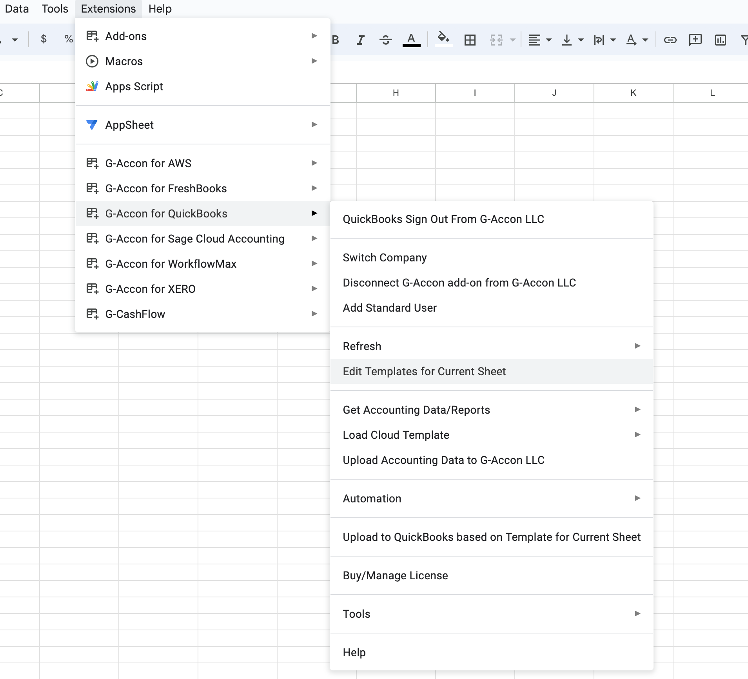Click the insert link icon
The height and width of the screenshot is (679, 748).
pyautogui.click(x=670, y=40)
